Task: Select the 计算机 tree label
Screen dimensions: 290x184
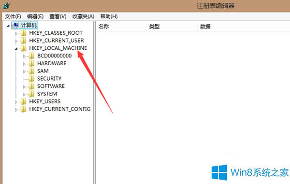Action: point(29,25)
